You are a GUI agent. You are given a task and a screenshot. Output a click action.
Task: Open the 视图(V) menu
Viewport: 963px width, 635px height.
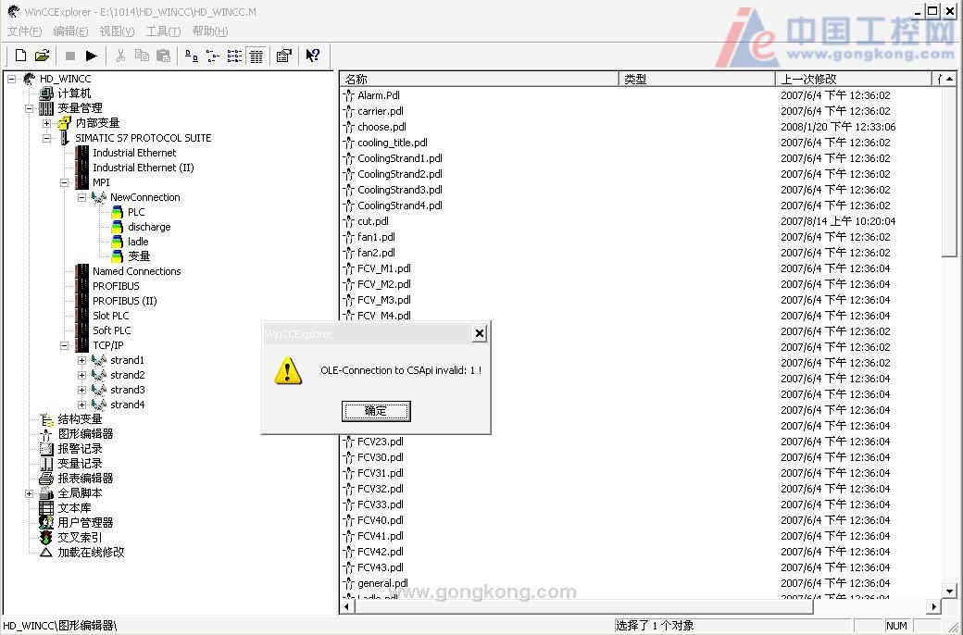(117, 31)
